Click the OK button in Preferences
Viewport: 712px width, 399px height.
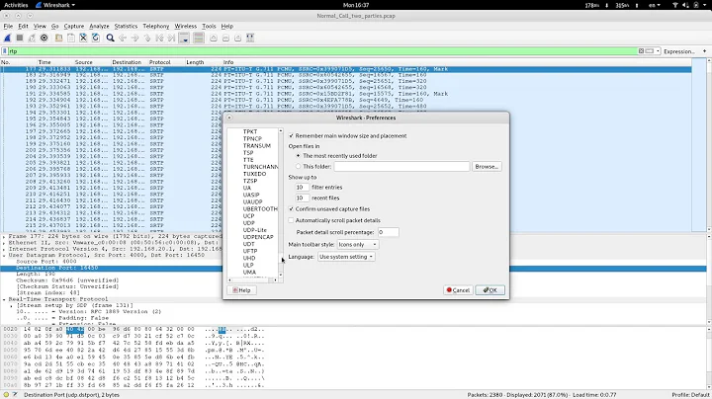pos(489,290)
